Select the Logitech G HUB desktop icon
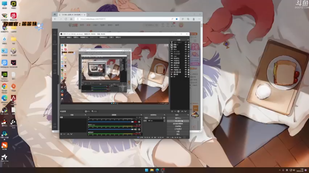 14,124
